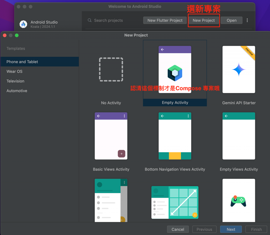
Task: Click the Templates heading text
Action: tap(16, 49)
